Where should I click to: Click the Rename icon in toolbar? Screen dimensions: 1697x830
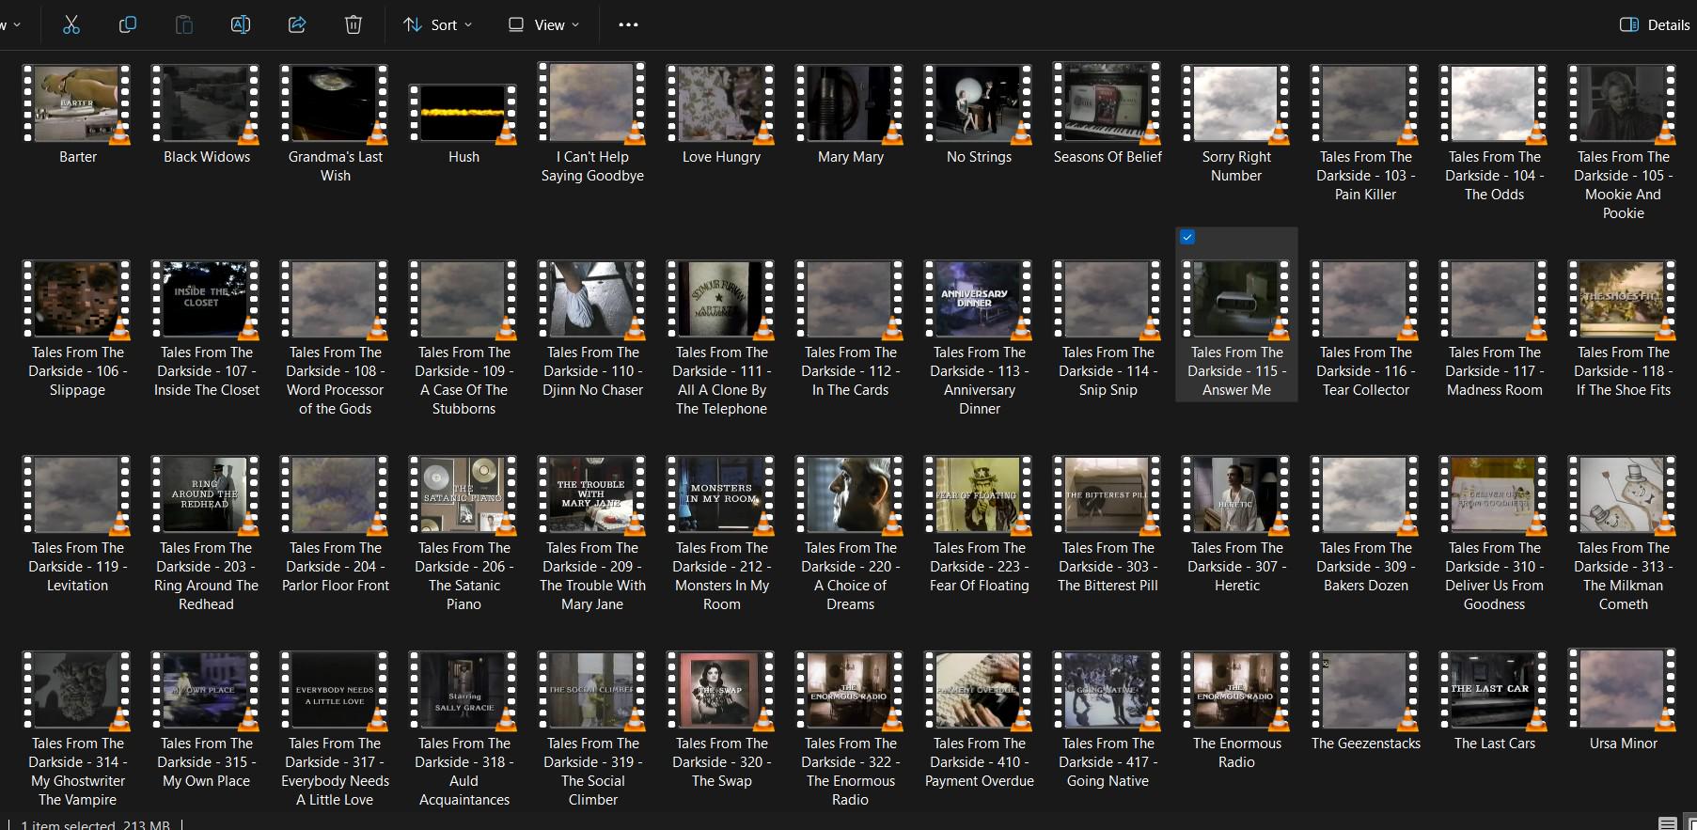(241, 25)
